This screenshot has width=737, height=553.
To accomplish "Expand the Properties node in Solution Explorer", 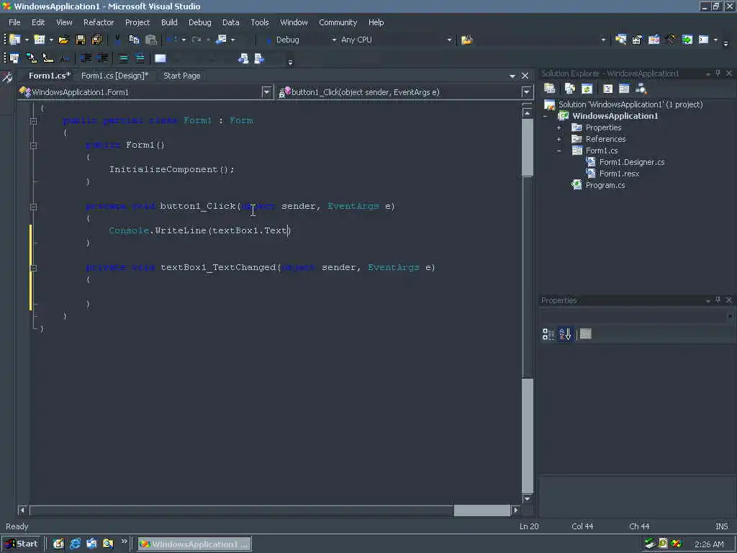I will point(559,128).
